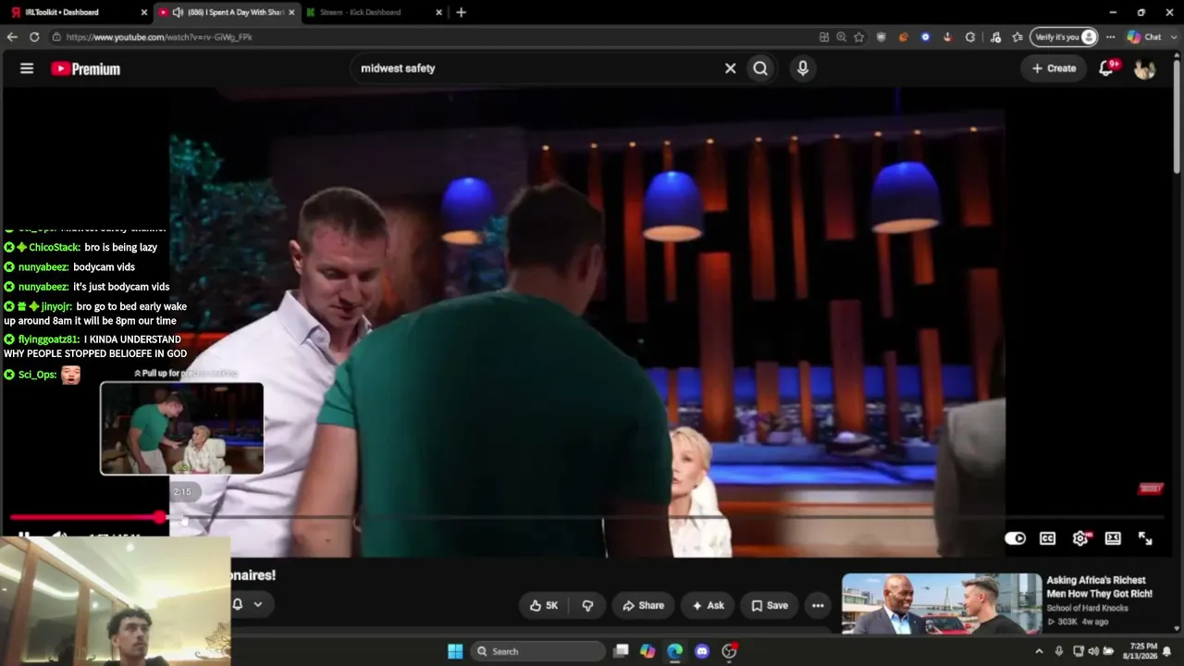Mute the audio-playing YouTube tab
Screen dimensions: 1184x666
click(x=178, y=12)
